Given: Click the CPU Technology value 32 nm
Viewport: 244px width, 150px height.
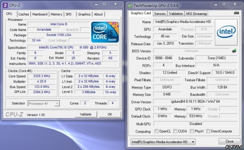Looking at the screenshot, I should pyautogui.click(x=36, y=40).
